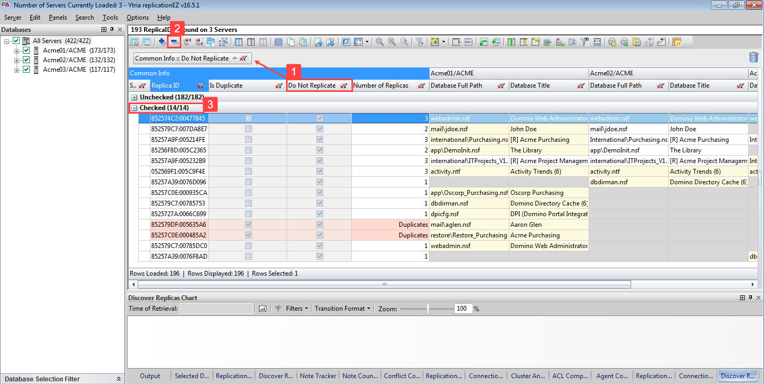The height and width of the screenshot is (384, 764).
Task: Click inside the Time of Retrieval field
Action: pyautogui.click(x=216, y=308)
